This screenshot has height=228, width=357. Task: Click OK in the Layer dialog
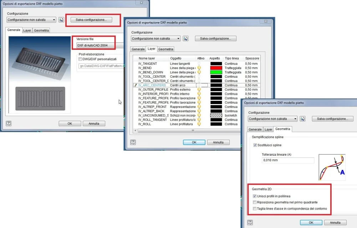coord(194,142)
